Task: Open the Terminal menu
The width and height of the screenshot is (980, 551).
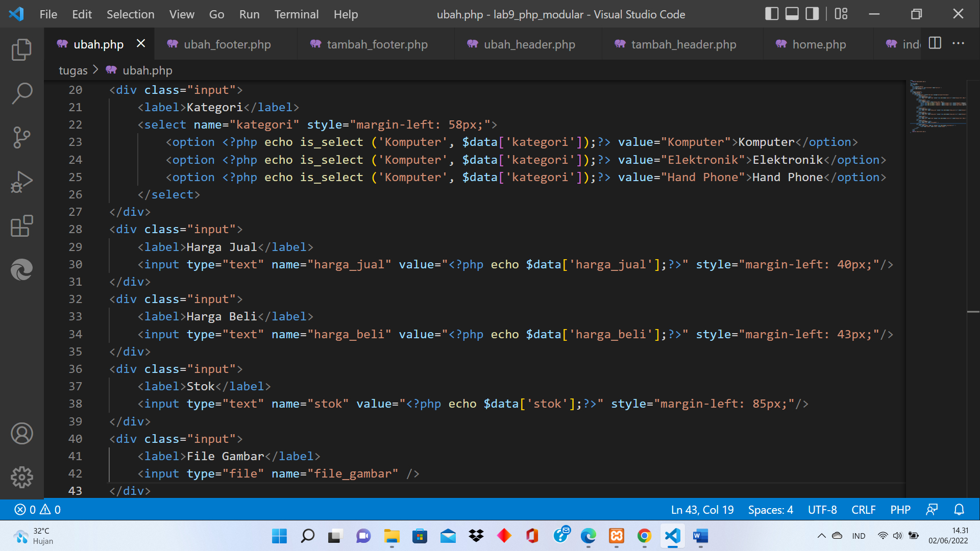Action: 296,14
